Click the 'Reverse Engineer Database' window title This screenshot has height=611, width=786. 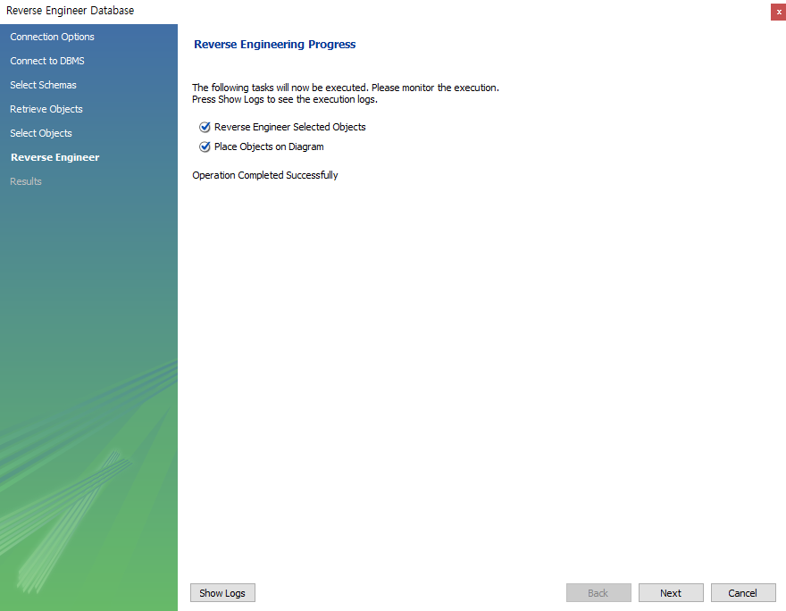(71, 11)
